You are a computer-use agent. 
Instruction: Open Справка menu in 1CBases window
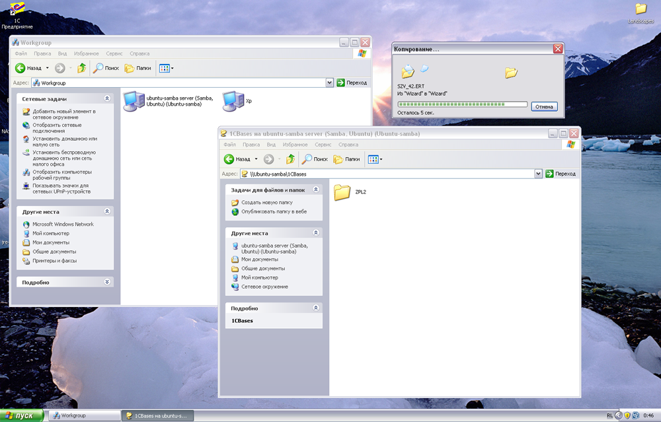(x=348, y=145)
